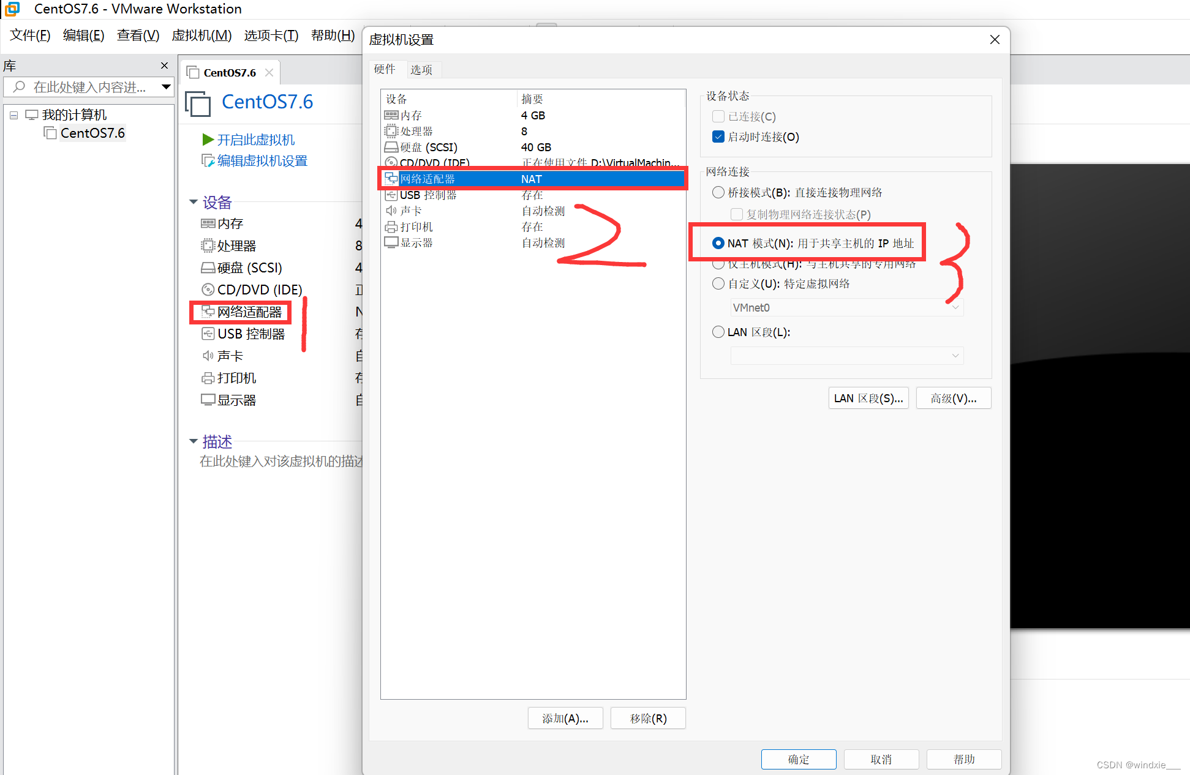Open 高级(V)... network settings

click(954, 398)
